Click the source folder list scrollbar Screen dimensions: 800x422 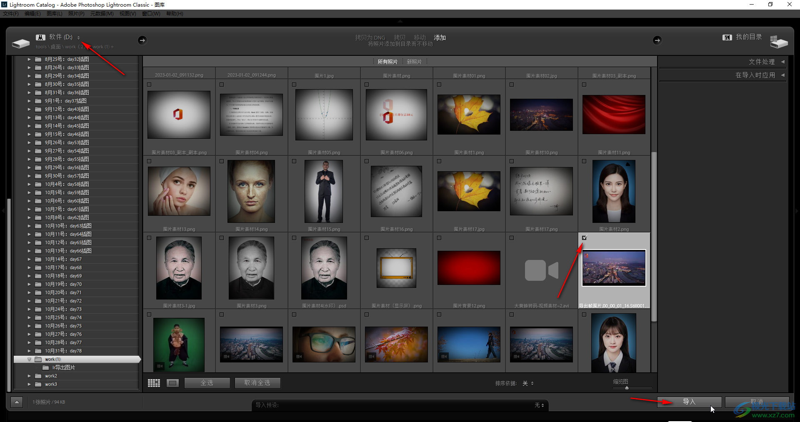(10, 295)
